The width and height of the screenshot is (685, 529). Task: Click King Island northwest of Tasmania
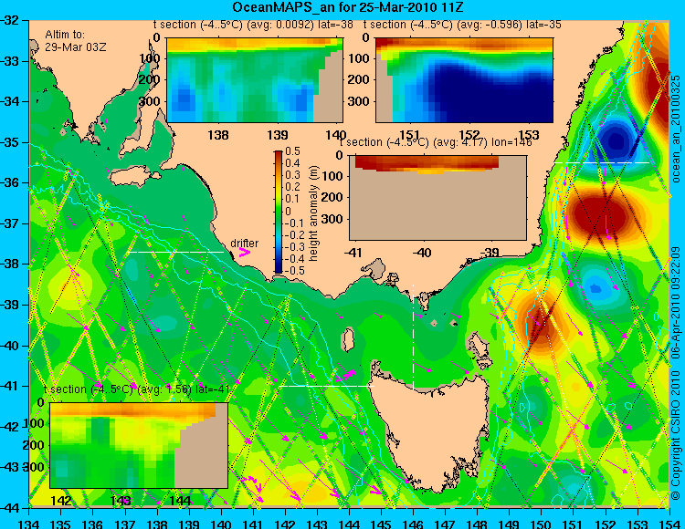click(348, 339)
